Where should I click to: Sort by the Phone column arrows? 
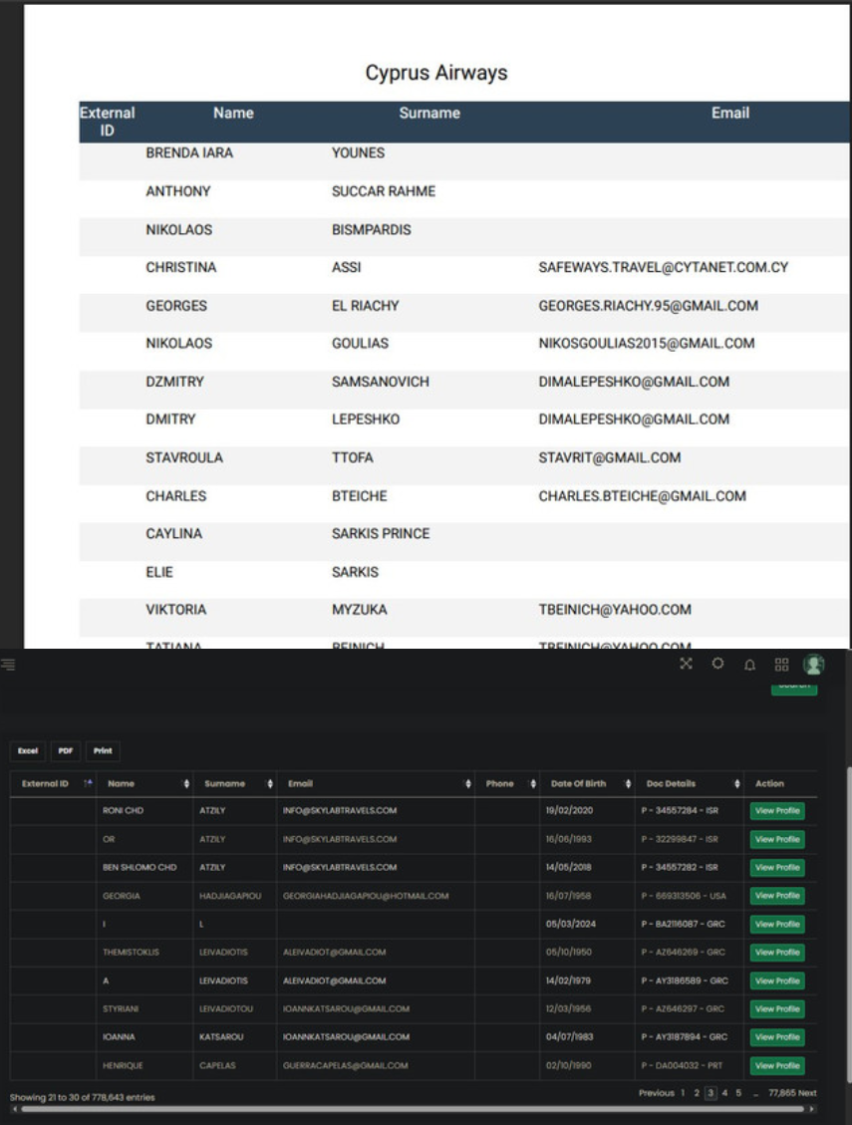[x=532, y=783]
